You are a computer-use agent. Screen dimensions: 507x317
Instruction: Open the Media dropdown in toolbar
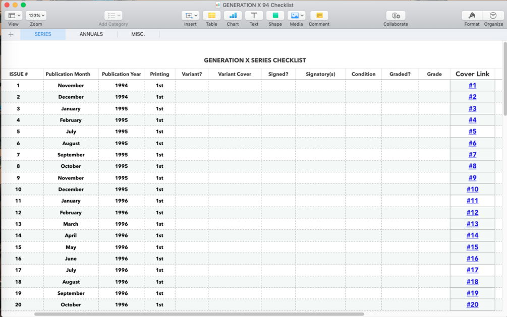point(297,16)
